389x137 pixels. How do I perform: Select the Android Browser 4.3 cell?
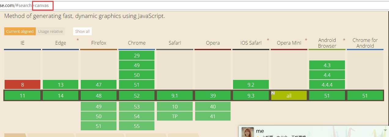(x=327, y=65)
